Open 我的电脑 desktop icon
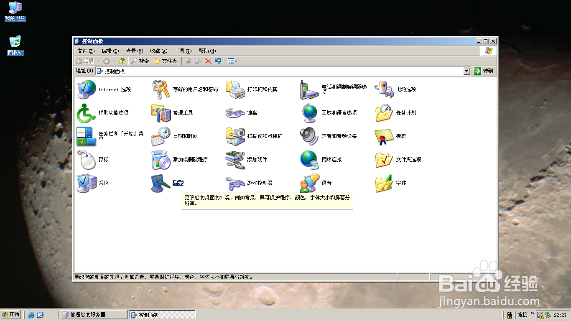571x321 pixels. pyautogui.click(x=15, y=11)
